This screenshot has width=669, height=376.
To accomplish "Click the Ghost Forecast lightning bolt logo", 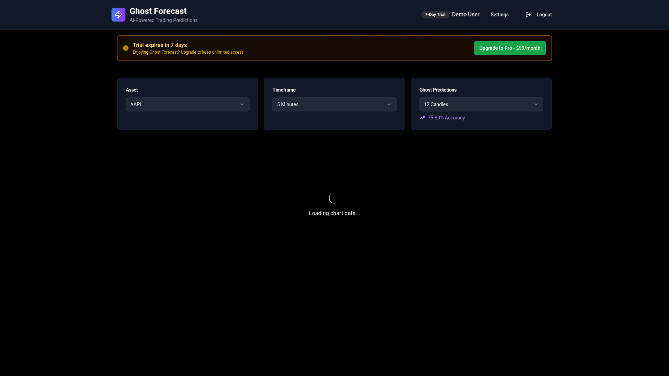I will [118, 15].
